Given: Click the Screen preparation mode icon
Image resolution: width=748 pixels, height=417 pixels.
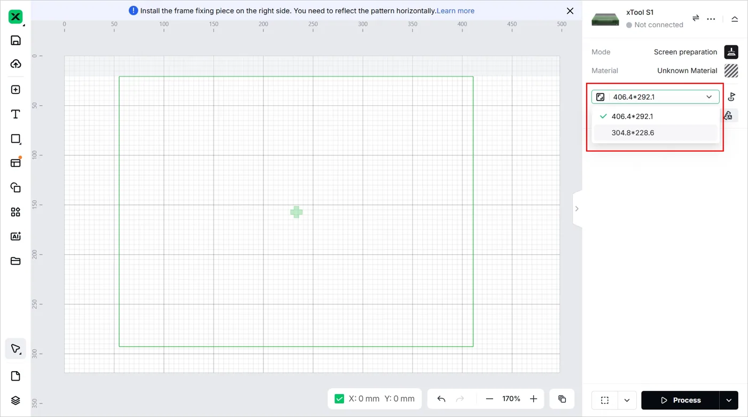Looking at the screenshot, I should [x=731, y=52].
